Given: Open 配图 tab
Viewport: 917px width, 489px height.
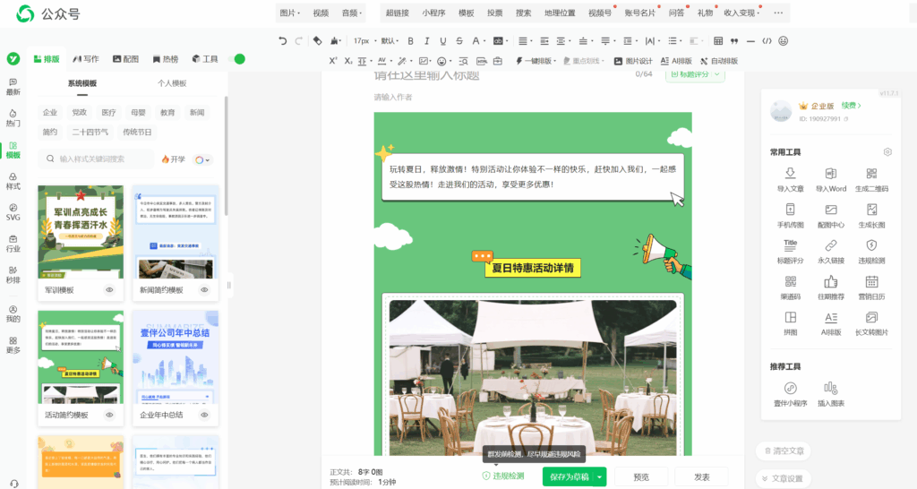Looking at the screenshot, I should point(125,59).
